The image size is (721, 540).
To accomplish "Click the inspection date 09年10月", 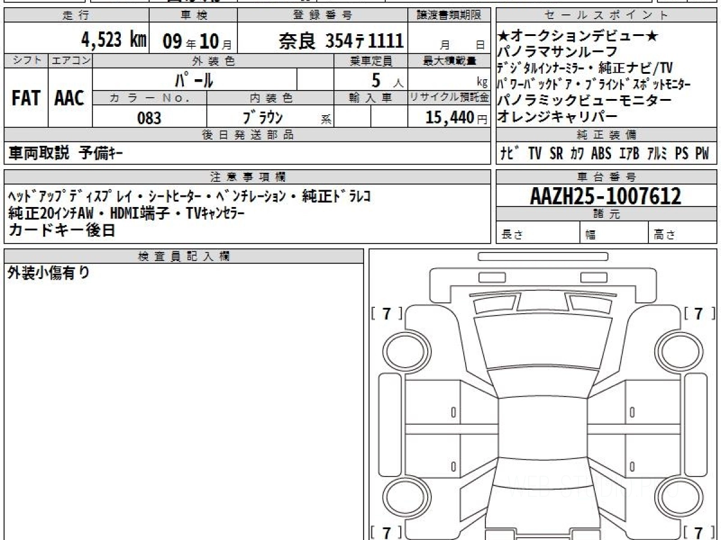I will click(196, 41).
